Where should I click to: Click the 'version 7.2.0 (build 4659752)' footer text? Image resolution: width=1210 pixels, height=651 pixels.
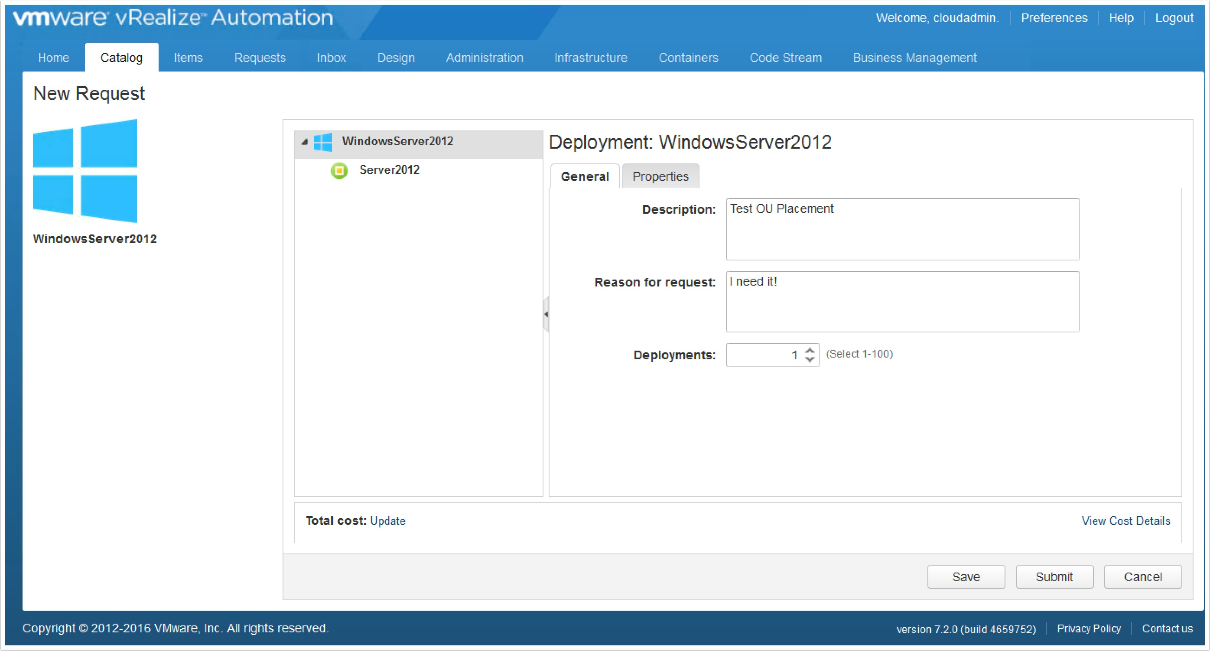[x=966, y=629]
